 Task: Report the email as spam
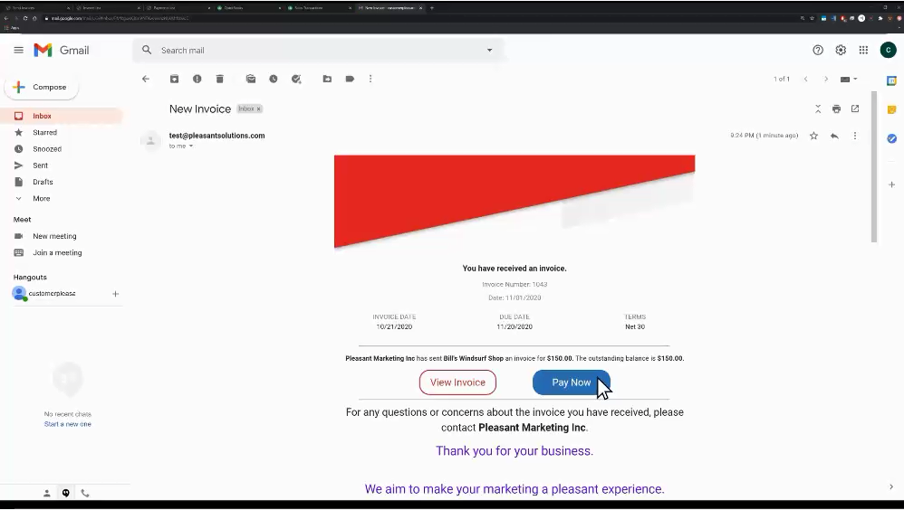coord(197,80)
